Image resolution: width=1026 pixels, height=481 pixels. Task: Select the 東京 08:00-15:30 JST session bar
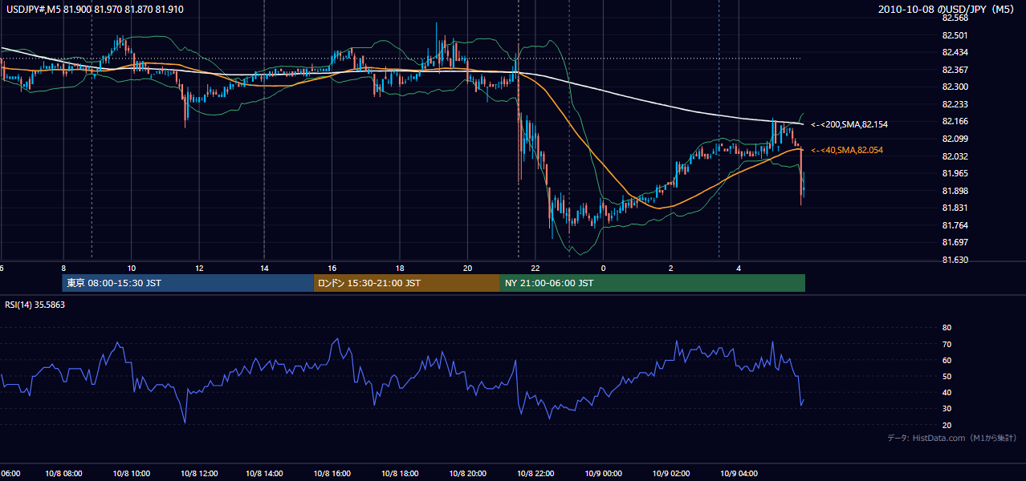[x=188, y=283]
